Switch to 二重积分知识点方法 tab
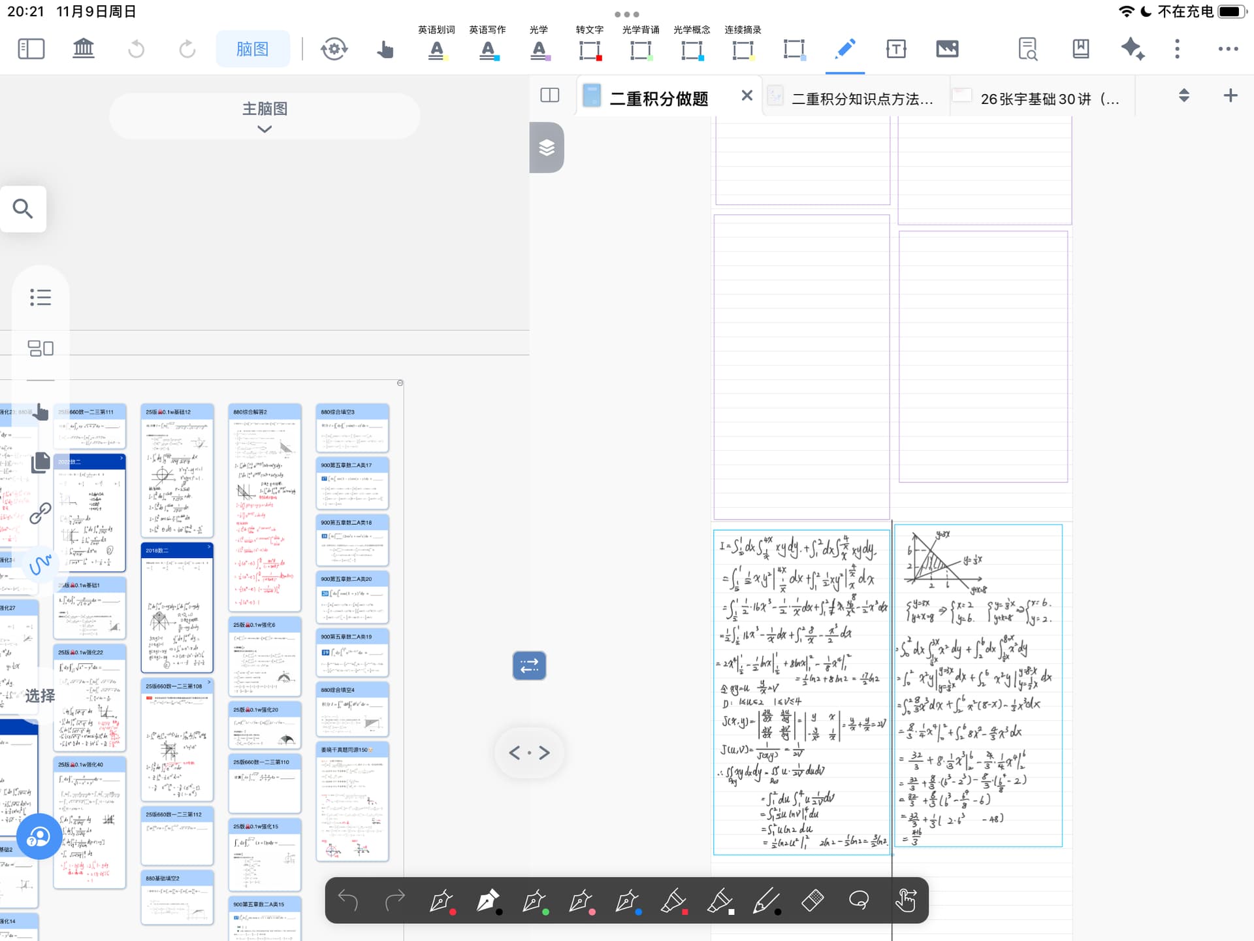 (x=861, y=99)
